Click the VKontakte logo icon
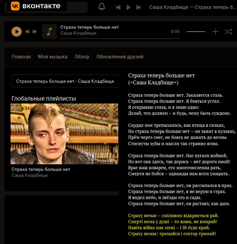 [x=15, y=6]
